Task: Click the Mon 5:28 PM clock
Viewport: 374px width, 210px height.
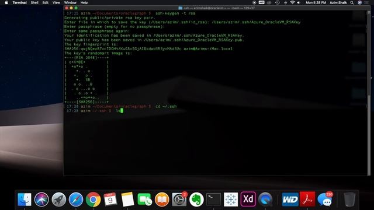Action: click(316, 2)
